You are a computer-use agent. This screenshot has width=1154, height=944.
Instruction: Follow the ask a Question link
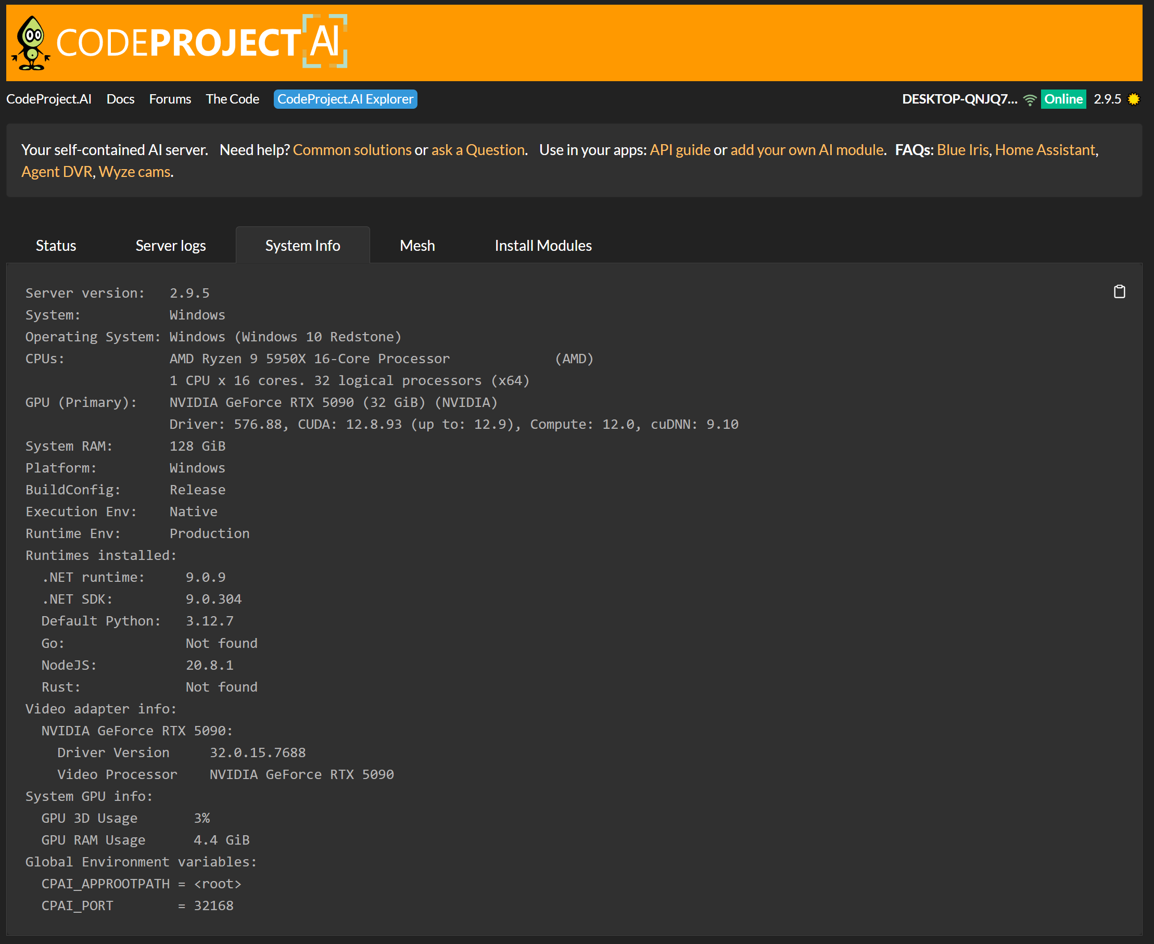click(x=478, y=150)
